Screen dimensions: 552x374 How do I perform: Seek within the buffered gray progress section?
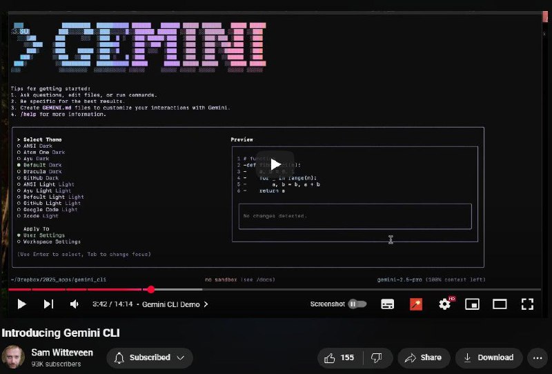pyautogui.click(x=179, y=290)
